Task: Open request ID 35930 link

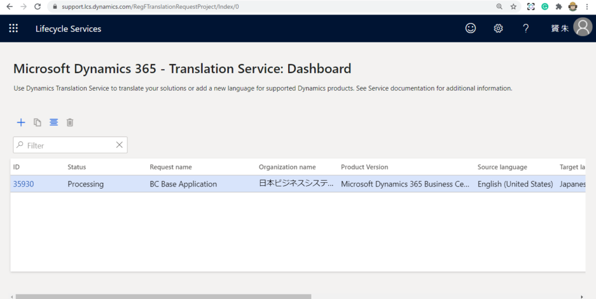Action: coord(23,184)
